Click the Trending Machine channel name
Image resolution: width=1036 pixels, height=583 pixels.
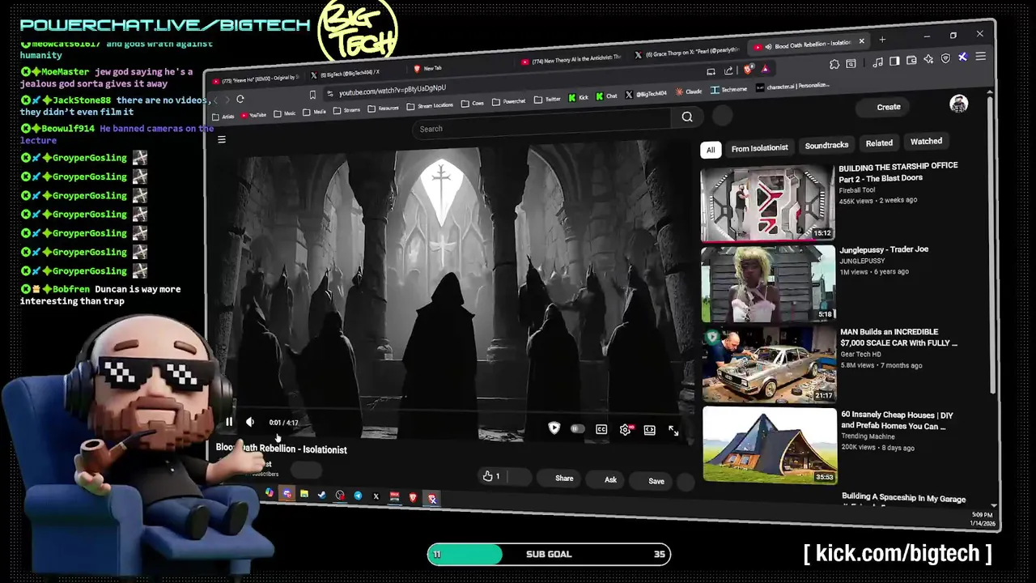point(869,437)
